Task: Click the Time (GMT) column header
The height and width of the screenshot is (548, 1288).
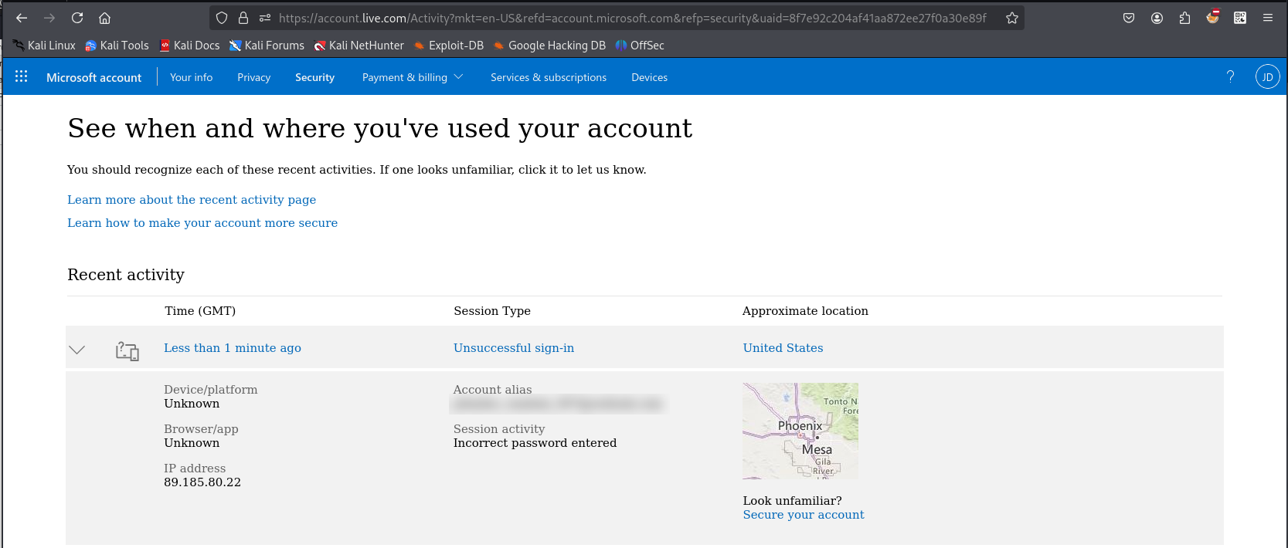Action: pyautogui.click(x=200, y=311)
